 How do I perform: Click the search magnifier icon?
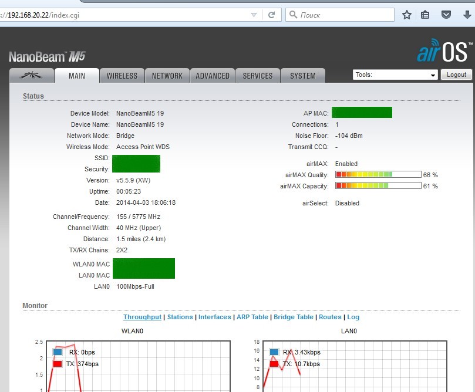(x=293, y=15)
